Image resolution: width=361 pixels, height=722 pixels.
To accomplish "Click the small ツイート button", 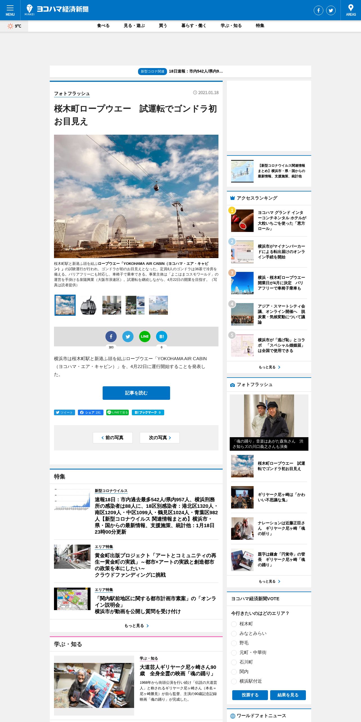I will pyautogui.click(x=64, y=412).
